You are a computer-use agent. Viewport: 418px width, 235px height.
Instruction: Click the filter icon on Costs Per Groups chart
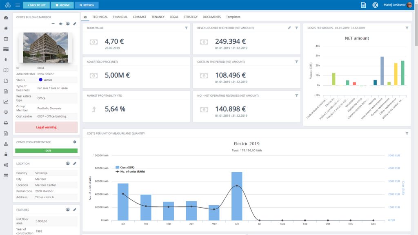click(x=407, y=28)
